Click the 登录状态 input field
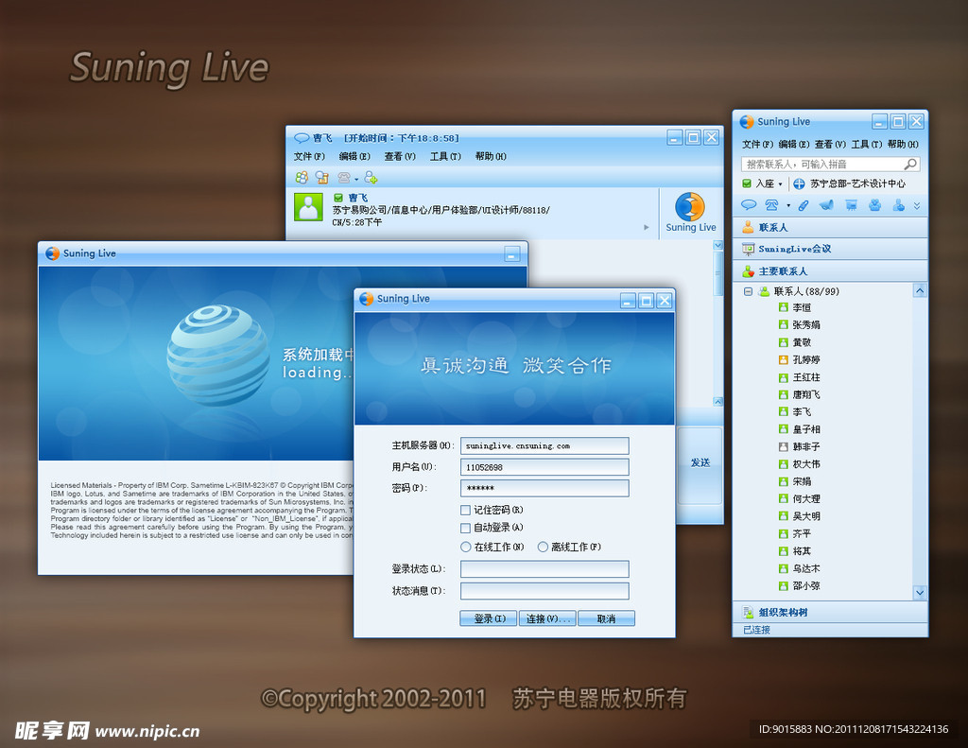This screenshot has width=968, height=748. click(544, 569)
